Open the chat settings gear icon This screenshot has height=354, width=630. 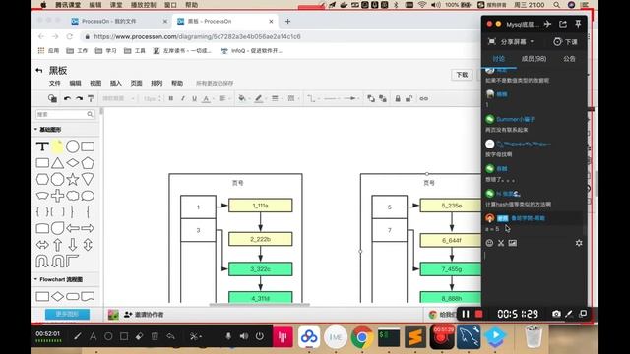click(x=579, y=243)
